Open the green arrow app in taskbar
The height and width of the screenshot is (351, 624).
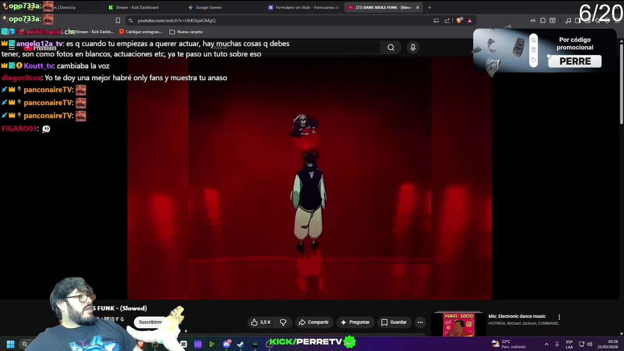[212, 344]
